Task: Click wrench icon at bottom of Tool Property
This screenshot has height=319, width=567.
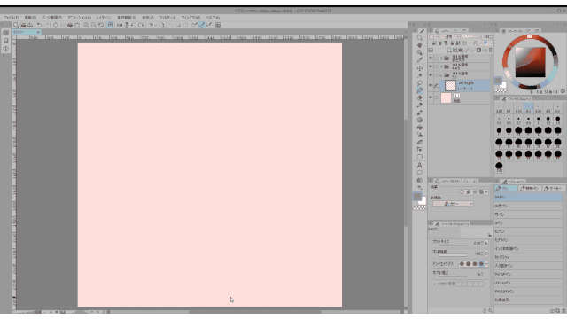Action: 490,311
